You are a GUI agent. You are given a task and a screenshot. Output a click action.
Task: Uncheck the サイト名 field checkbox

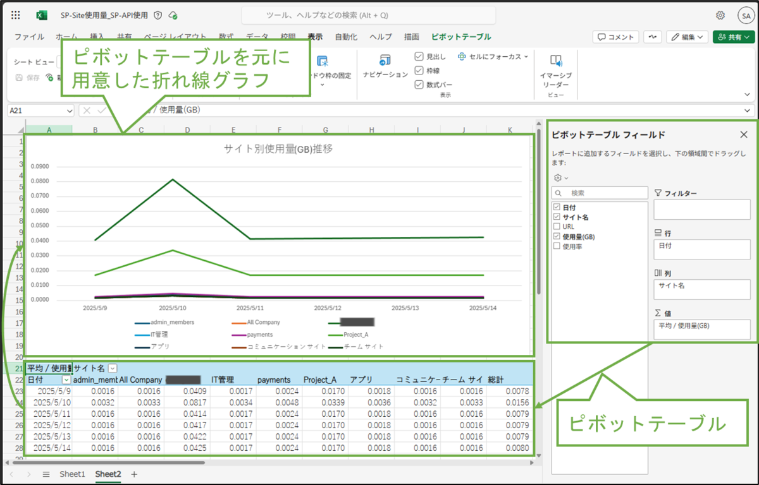point(557,217)
